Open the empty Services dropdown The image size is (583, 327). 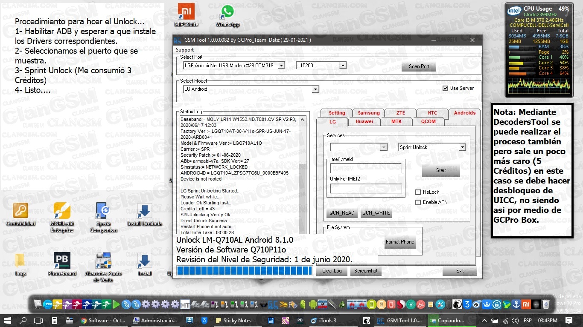click(x=384, y=147)
